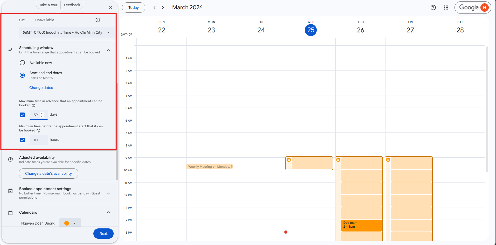Go to previous week arrow

pyautogui.click(x=155, y=8)
